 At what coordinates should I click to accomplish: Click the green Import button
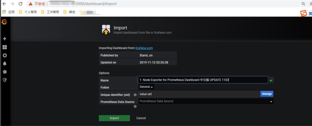[114, 118]
